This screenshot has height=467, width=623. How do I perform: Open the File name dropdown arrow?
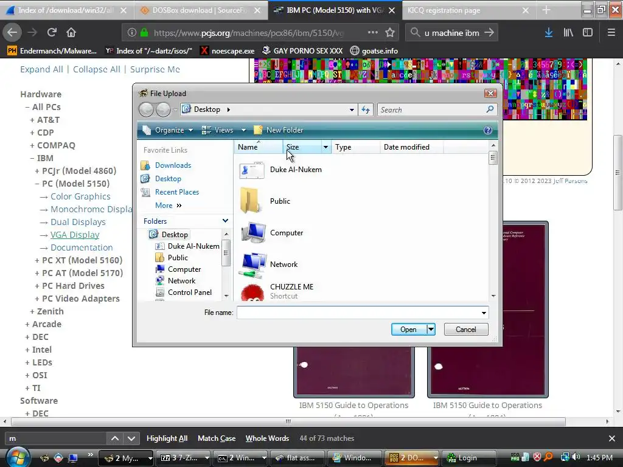pyautogui.click(x=484, y=313)
